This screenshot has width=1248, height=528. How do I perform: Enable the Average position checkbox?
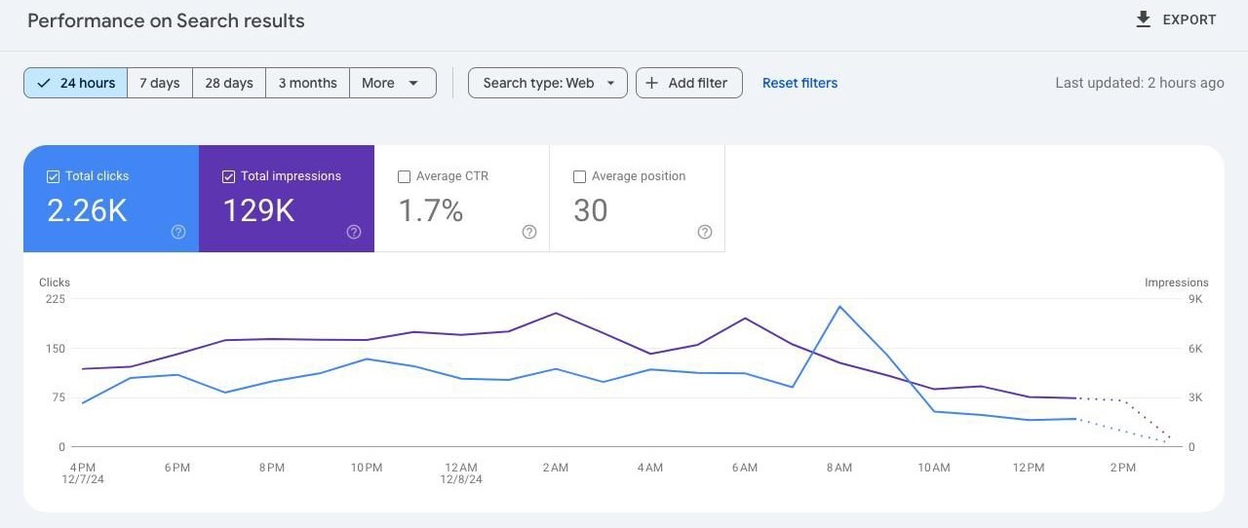point(579,176)
